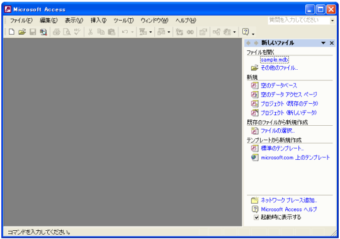The image size is (340, 239).
Task: Open the help question box dropdown arrow
Action: pos(332,21)
